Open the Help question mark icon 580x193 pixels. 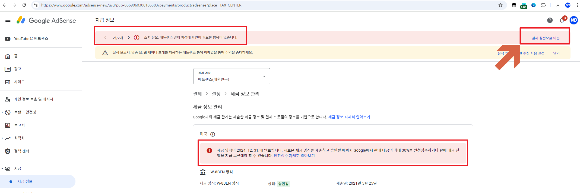[x=550, y=20]
